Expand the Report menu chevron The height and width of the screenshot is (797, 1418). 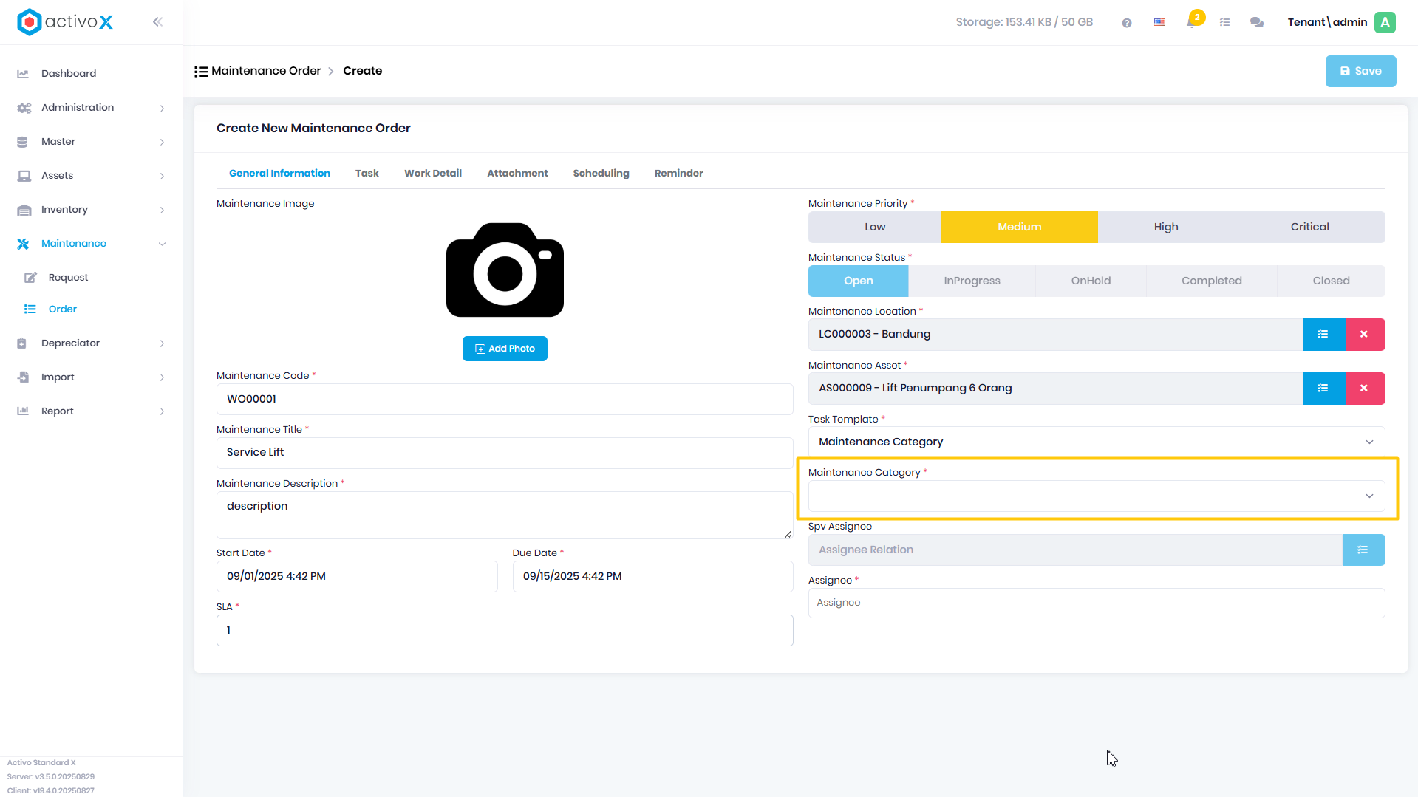162,412
